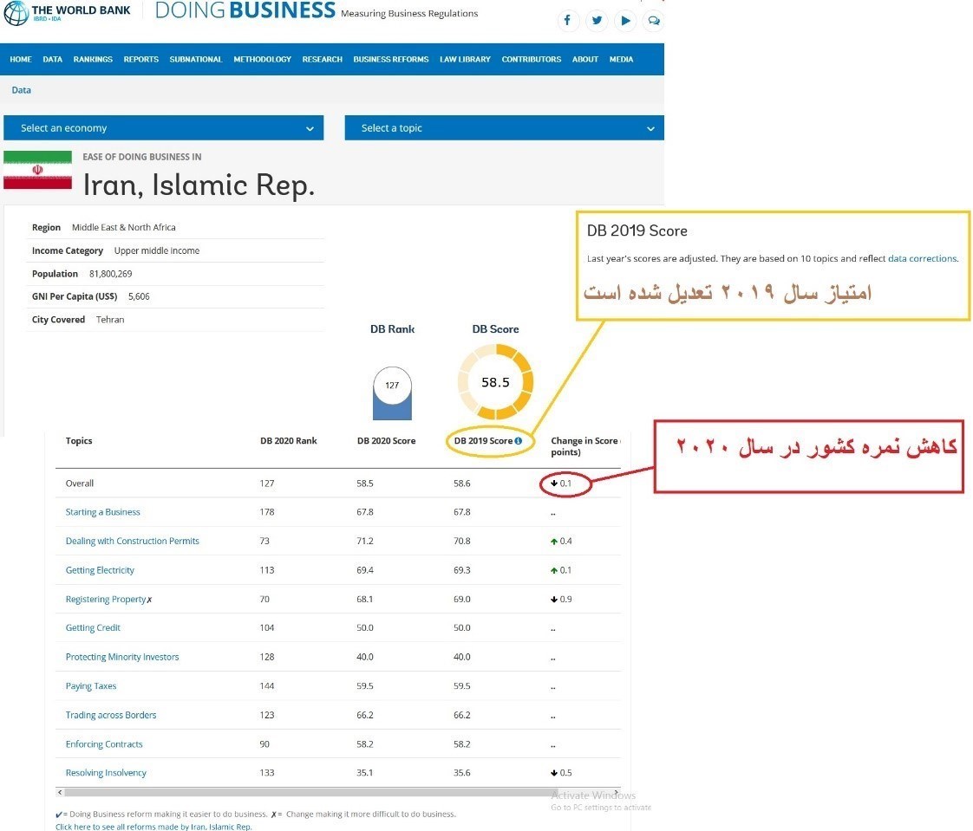
Task: Open Dealing with Construction Permits link
Action: click(x=133, y=542)
